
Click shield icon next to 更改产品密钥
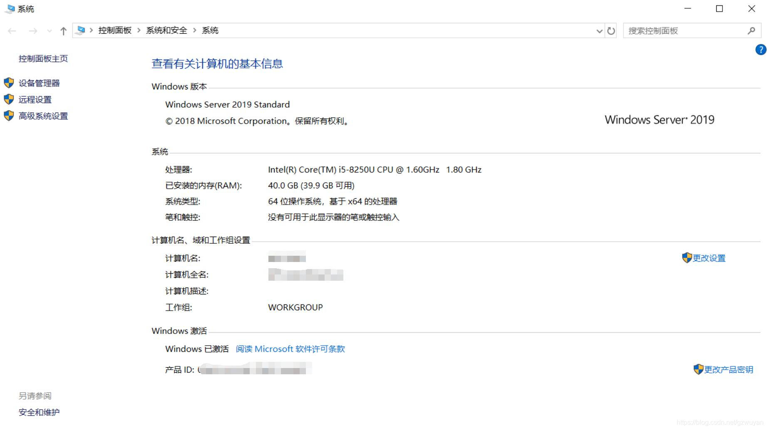pyautogui.click(x=698, y=369)
